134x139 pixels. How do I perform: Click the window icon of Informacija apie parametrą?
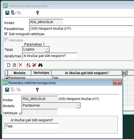click(5, 6)
